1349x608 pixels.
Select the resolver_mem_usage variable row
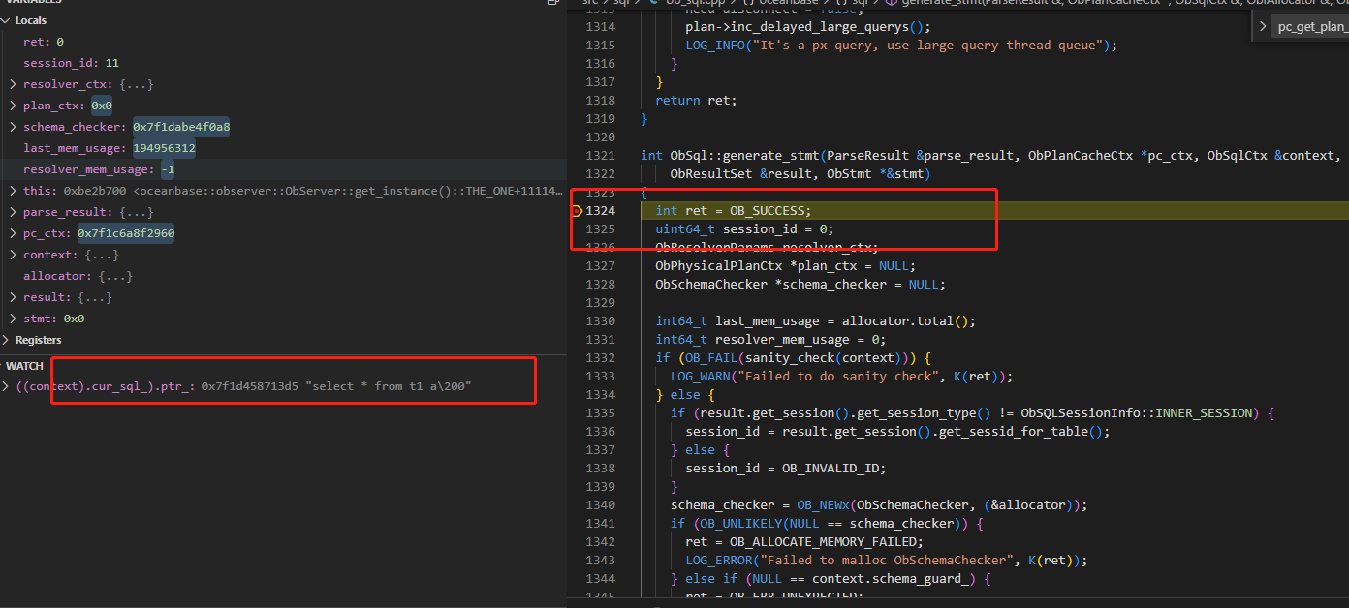point(283,169)
